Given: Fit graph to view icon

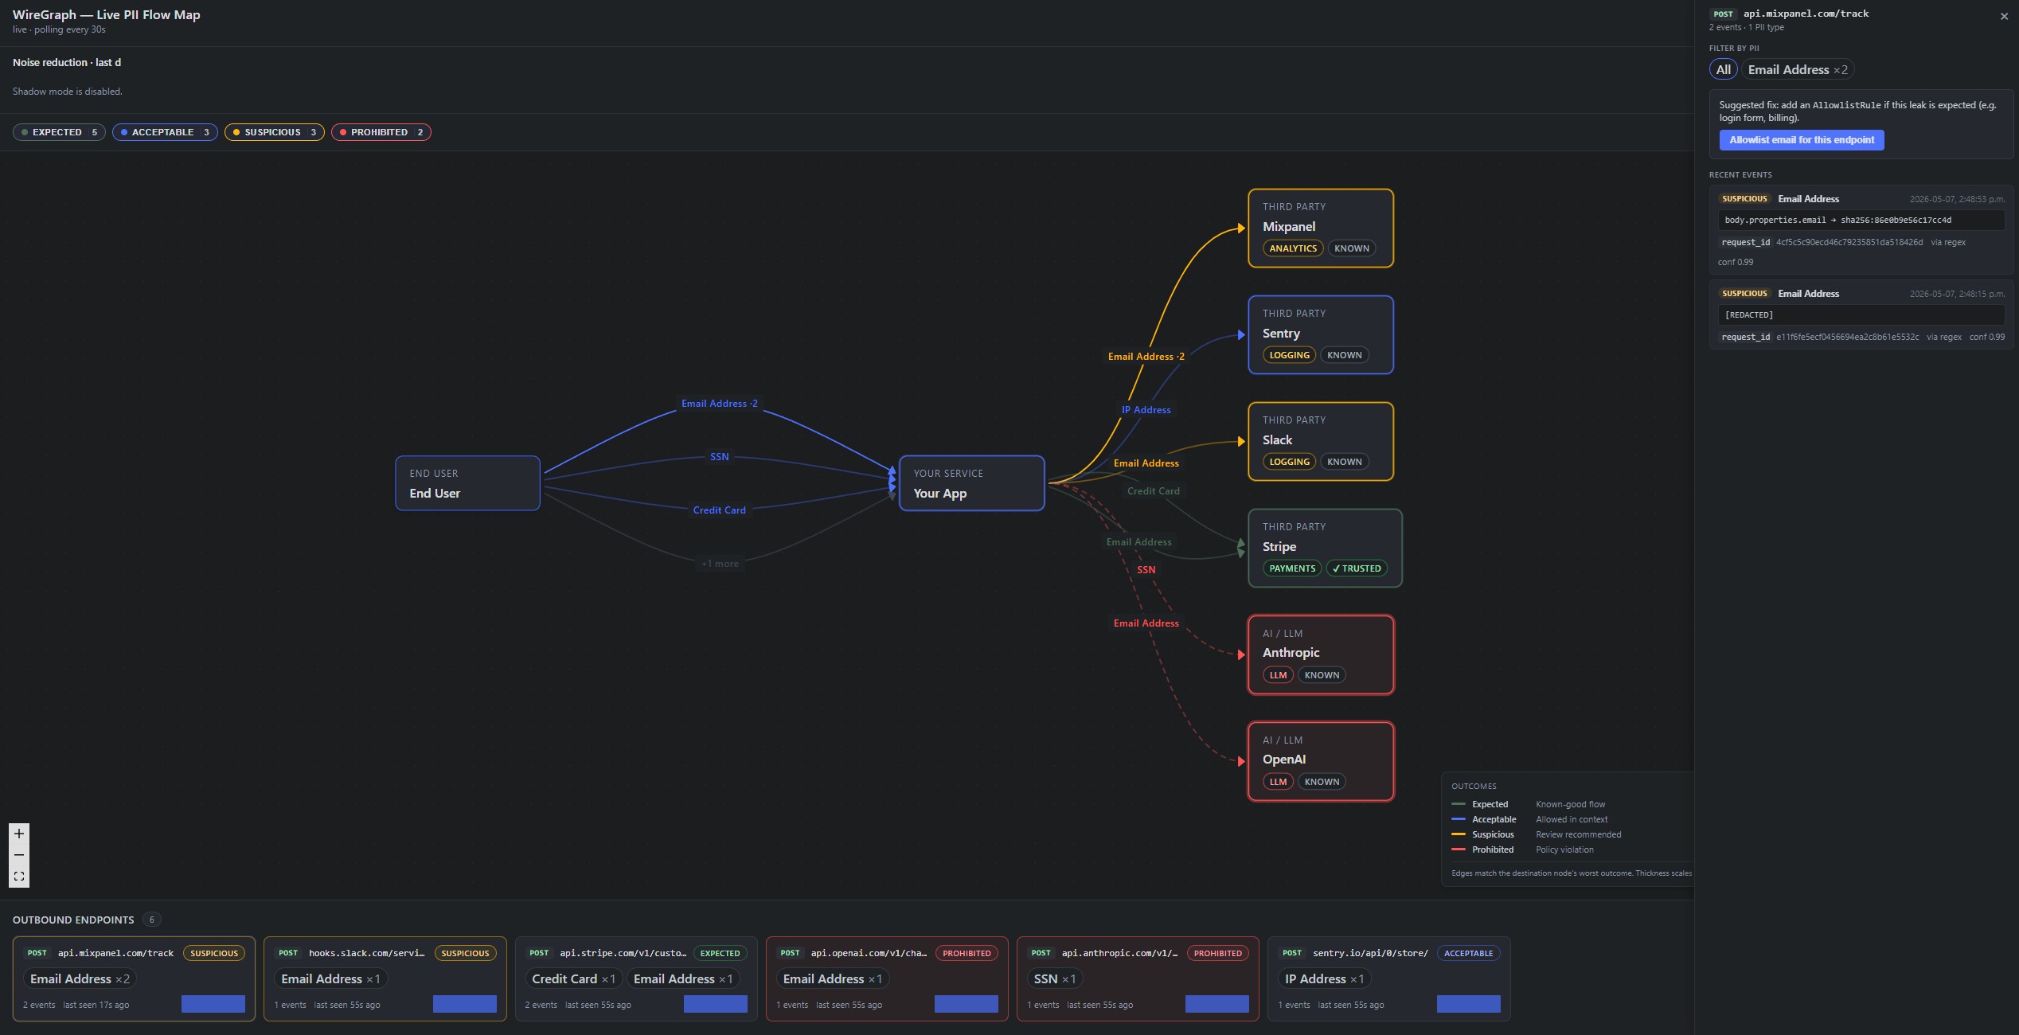Looking at the screenshot, I should 19,877.
